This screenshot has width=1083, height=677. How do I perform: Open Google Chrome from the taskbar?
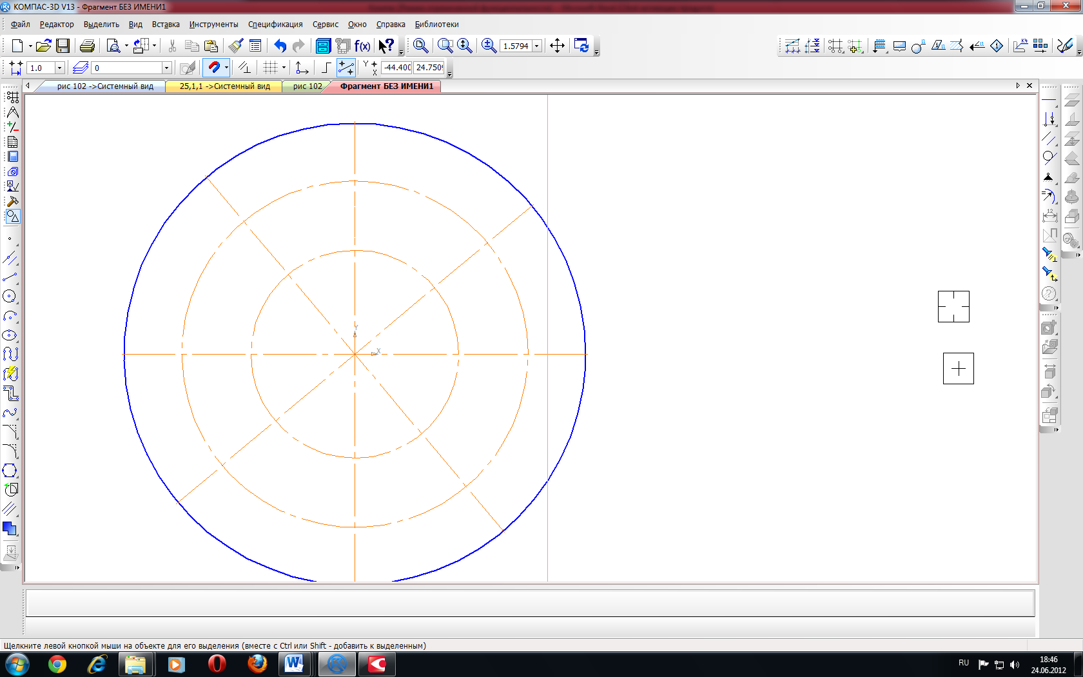pos(57,664)
